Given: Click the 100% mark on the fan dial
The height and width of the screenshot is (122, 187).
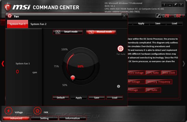Looking at the screenshot, I should (x=65, y=50).
